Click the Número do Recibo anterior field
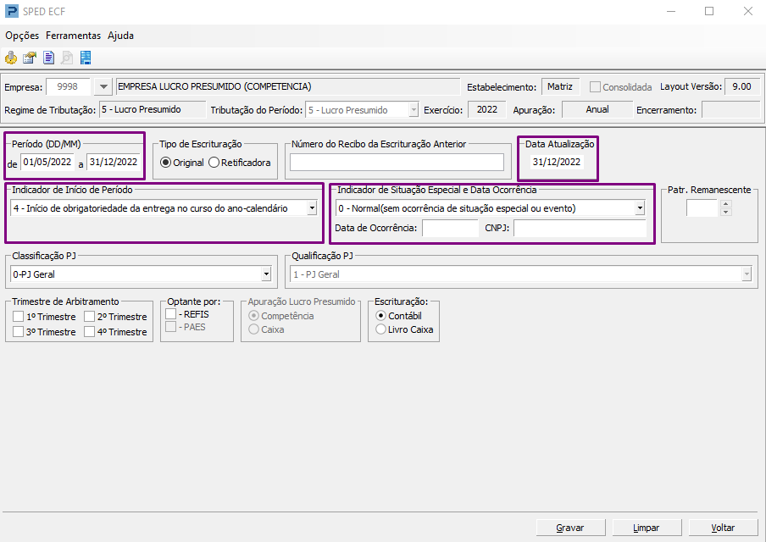This screenshot has width=766, height=542. click(397, 162)
